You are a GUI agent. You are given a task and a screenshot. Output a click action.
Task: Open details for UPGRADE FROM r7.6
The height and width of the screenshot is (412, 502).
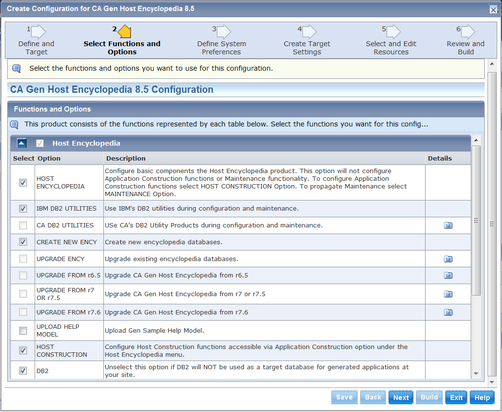448,312
